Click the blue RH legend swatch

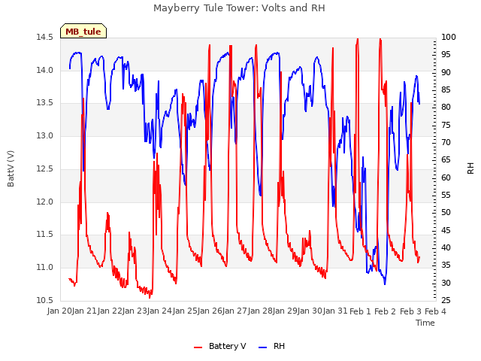(263, 347)
